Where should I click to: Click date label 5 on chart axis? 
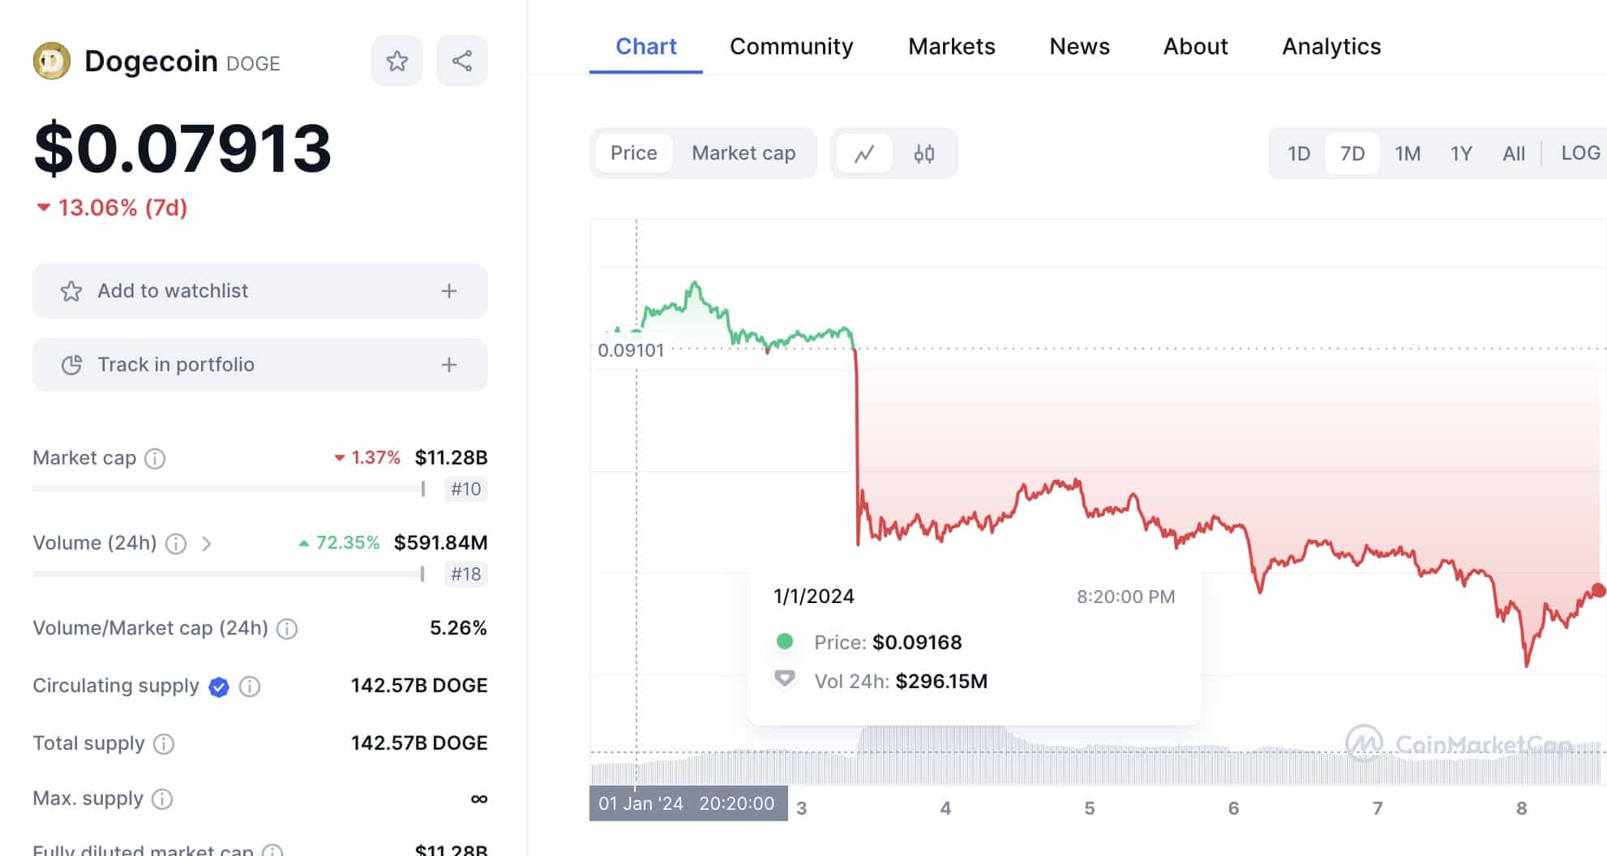point(1090,809)
